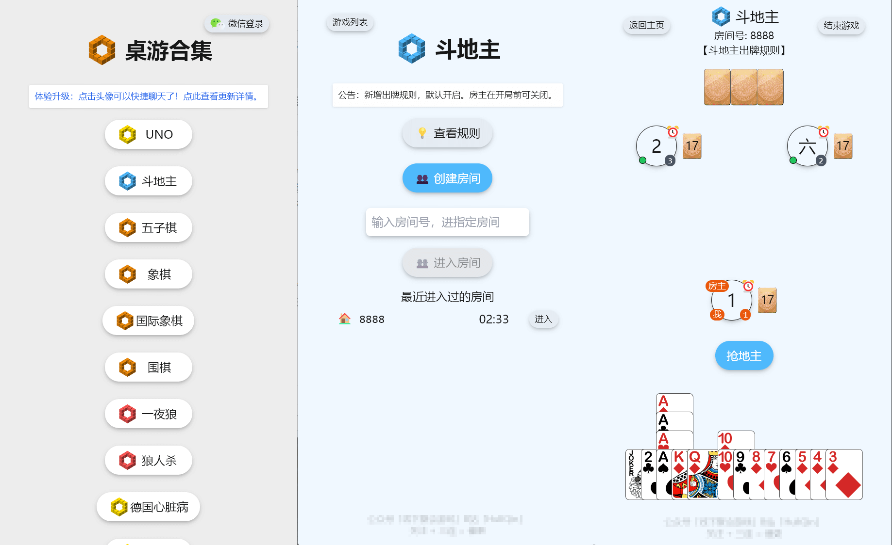Click 游戏列表 to show game list
Viewport: 892px width, 545px height.
coord(350,22)
